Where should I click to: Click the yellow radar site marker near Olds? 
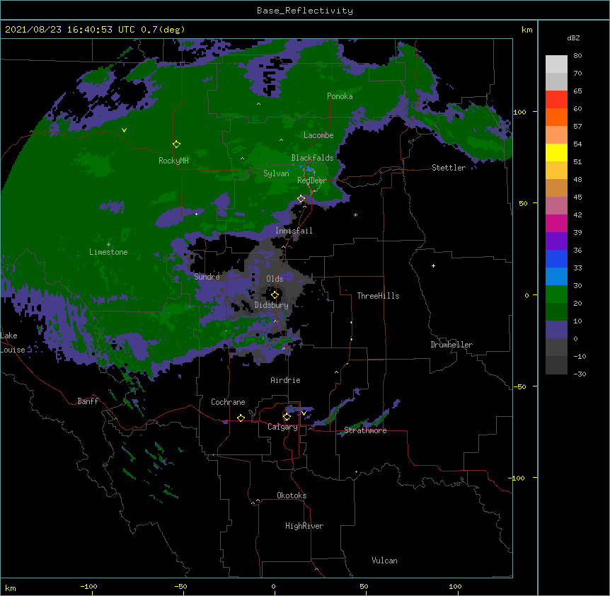275,295
